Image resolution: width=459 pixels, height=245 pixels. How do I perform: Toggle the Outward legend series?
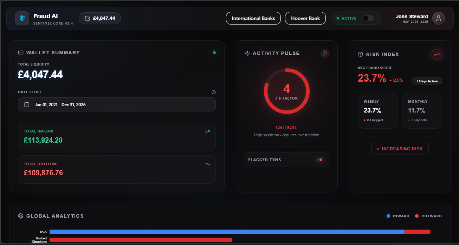428,216
